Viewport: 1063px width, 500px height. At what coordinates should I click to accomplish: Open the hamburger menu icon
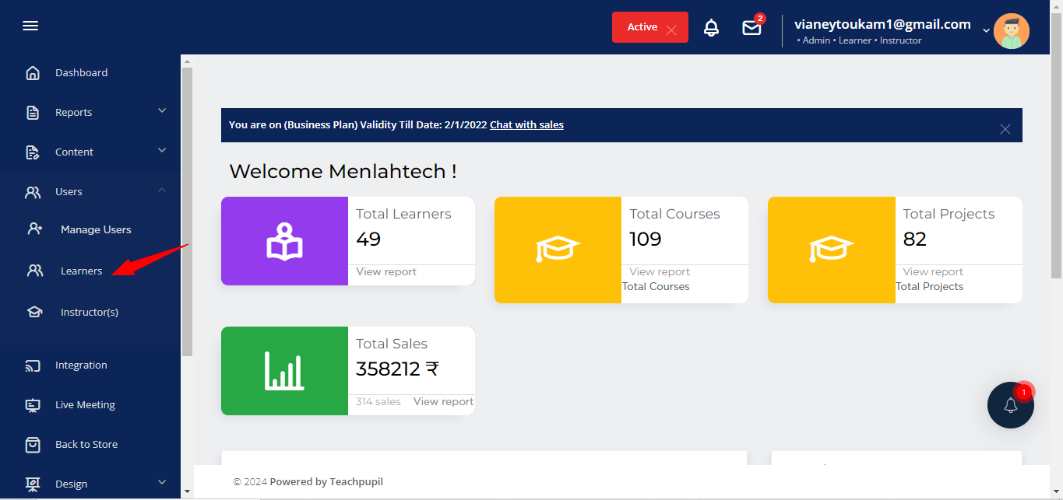point(30,26)
